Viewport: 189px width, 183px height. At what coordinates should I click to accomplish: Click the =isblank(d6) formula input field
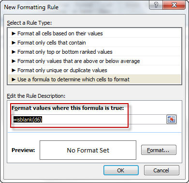(x=88, y=120)
